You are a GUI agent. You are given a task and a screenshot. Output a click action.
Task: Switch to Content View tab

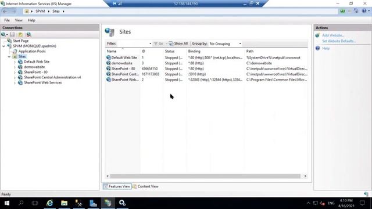click(146, 186)
